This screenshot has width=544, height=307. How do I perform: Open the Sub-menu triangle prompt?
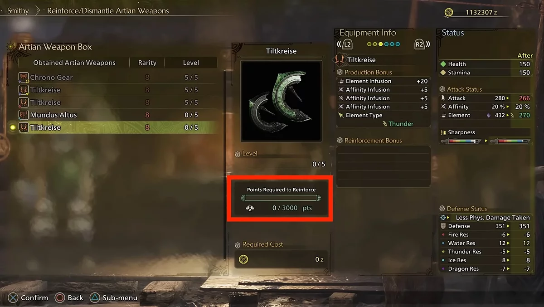pos(94,298)
